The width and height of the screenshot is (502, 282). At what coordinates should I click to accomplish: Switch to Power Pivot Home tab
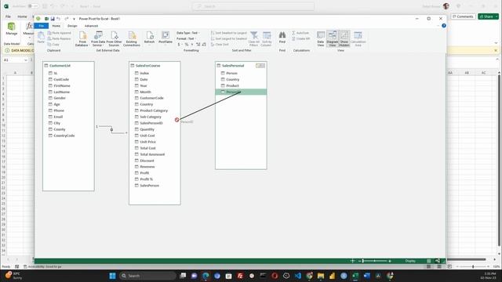[56, 26]
